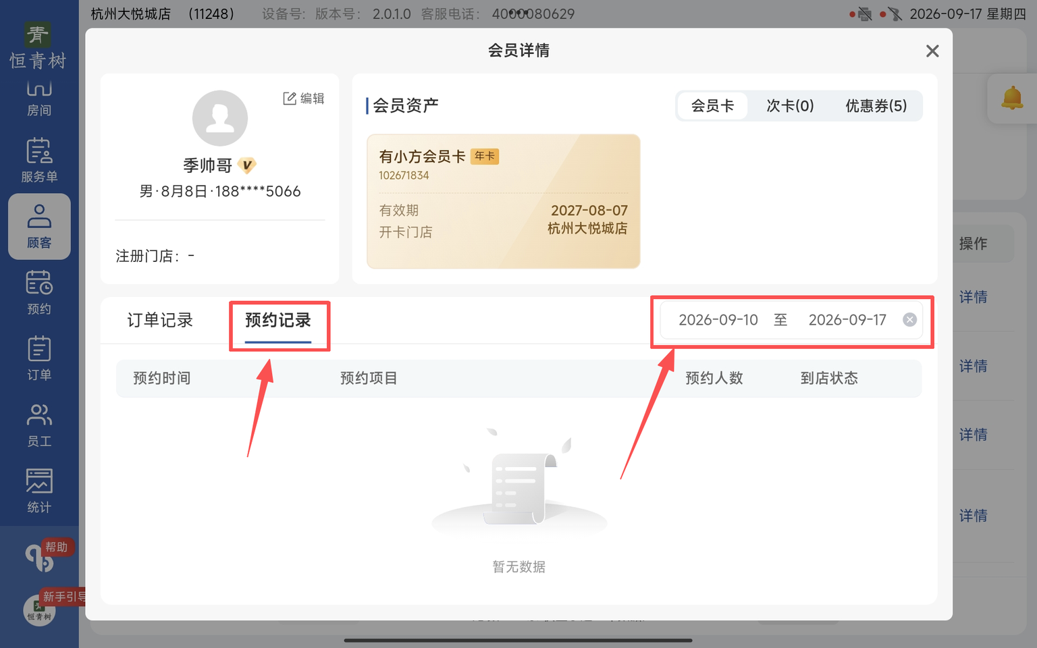The height and width of the screenshot is (648, 1037).
Task: Click the 恒青树 logo at the sidebar top
Action: 38,46
